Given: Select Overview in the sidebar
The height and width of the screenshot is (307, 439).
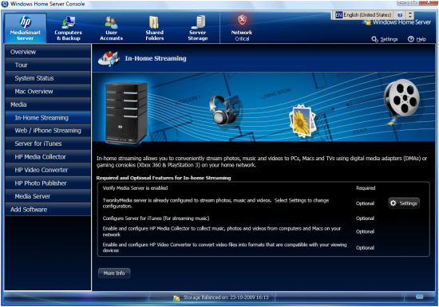Looking at the screenshot, I should point(48,52).
